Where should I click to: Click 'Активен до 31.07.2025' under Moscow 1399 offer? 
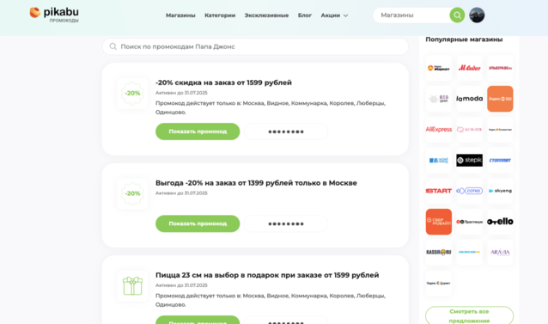pyautogui.click(x=181, y=193)
